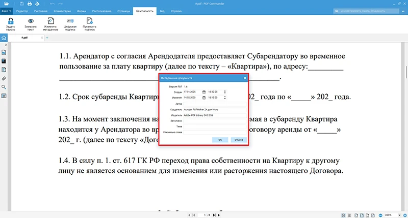Click the Задать пароль lock icon

[x=11, y=24]
